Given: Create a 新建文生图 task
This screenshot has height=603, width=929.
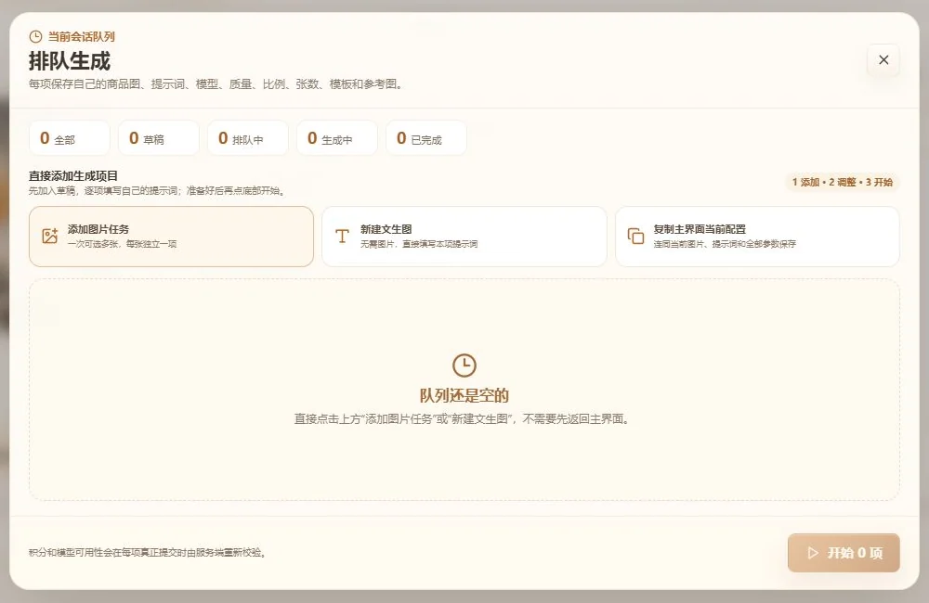Looking at the screenshot, I should click(x=464, y=237).
